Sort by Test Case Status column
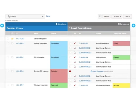Viewport: 136px width, 102px height. pos(120,33)
